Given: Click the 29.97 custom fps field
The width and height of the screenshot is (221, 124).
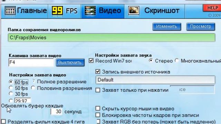Looking at the screenshot, I should (22, 101).
